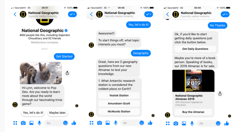The image size is (236, 132).
Task: Choose the McMurdo Station answer
Action: [x=119, y=111]
